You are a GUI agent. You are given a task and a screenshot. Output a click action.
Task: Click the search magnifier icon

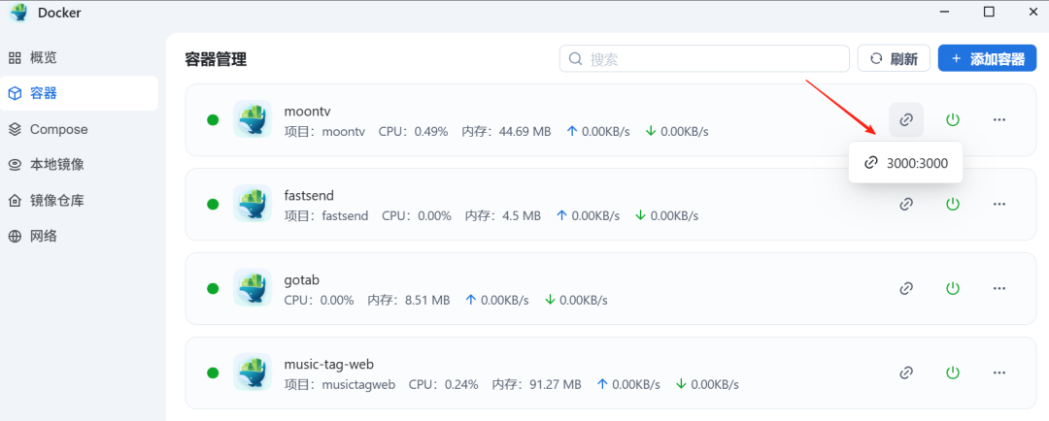point(575,59)
